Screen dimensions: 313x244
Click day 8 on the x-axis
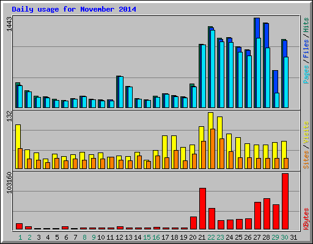point(84,237)
